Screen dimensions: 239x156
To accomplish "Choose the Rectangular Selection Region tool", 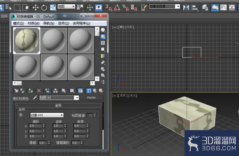I will tap(17, 7).
